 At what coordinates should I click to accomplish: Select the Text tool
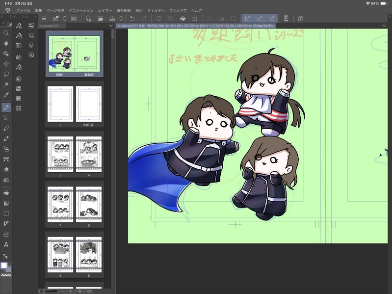(6, 244)
